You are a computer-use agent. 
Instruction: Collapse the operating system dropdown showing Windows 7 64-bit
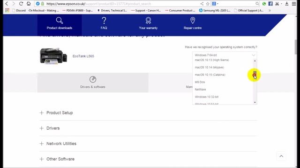[x=225, y=55]
